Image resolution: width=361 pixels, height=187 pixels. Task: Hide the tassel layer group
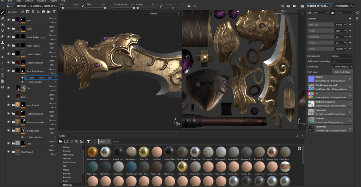[9, 28]
